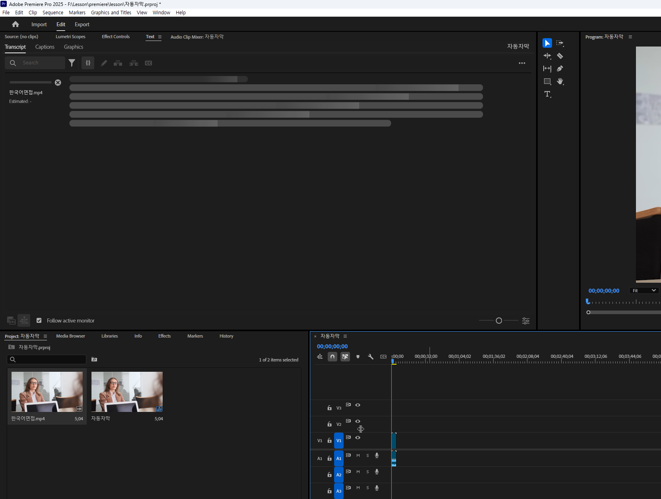Click the transcript filter funnel icon
Viewport: 661px width, 499px height.
(x=72, y=63)
